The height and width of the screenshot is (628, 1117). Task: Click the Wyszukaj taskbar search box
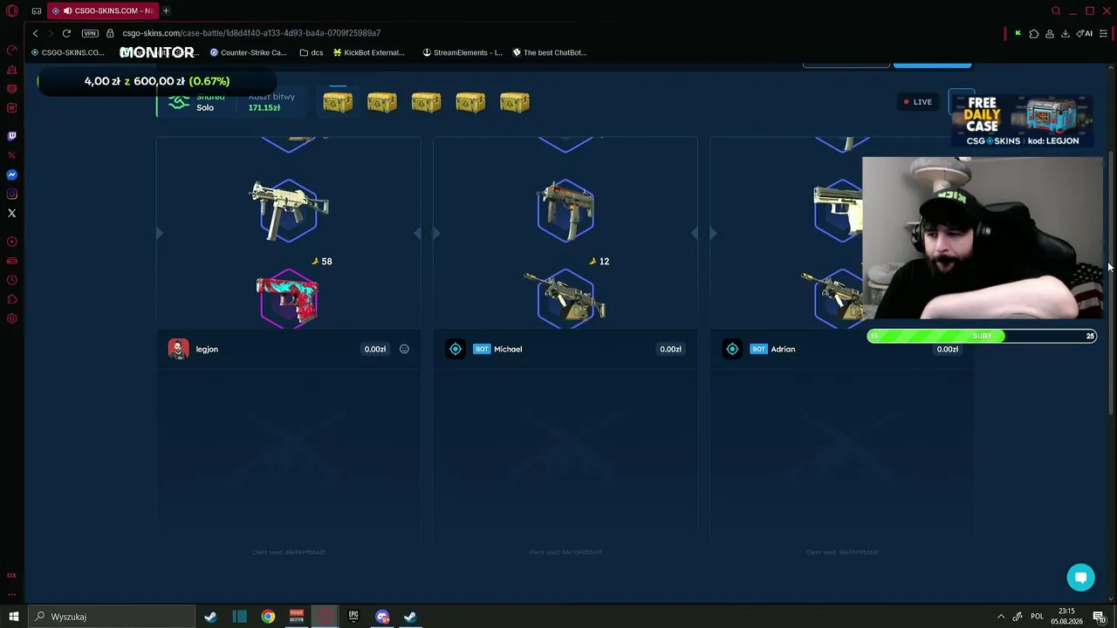111,617
